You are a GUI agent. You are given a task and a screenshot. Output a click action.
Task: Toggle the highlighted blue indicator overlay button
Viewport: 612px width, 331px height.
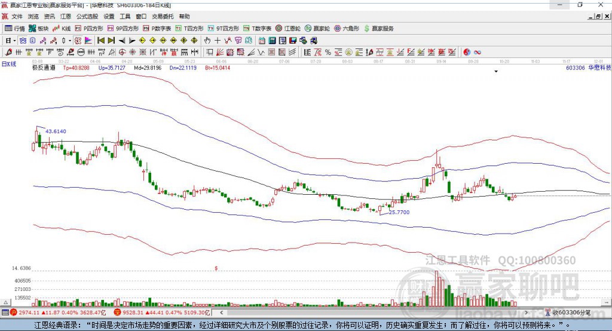(23, 40)
